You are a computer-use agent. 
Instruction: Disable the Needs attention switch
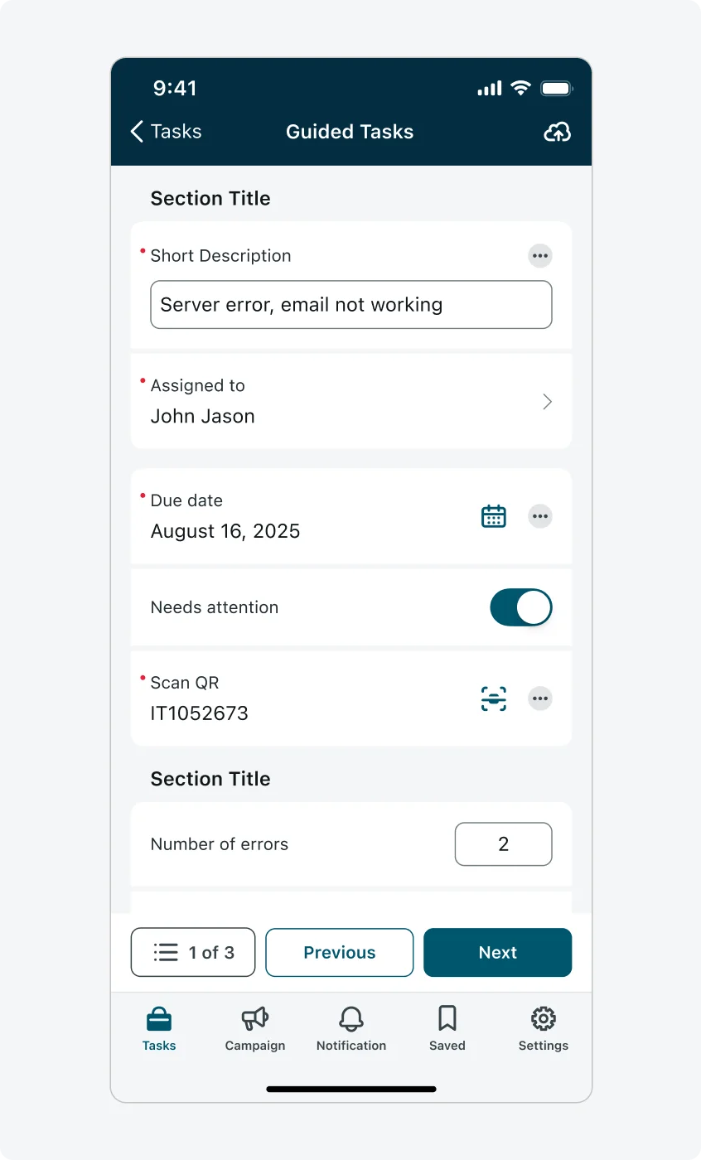[x=521, y=607]
